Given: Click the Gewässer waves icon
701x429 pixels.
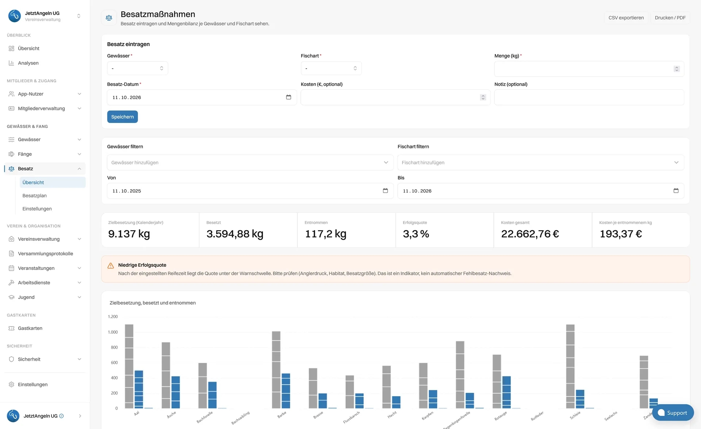Looking at the screenshot, I should (x=11, y=140).
